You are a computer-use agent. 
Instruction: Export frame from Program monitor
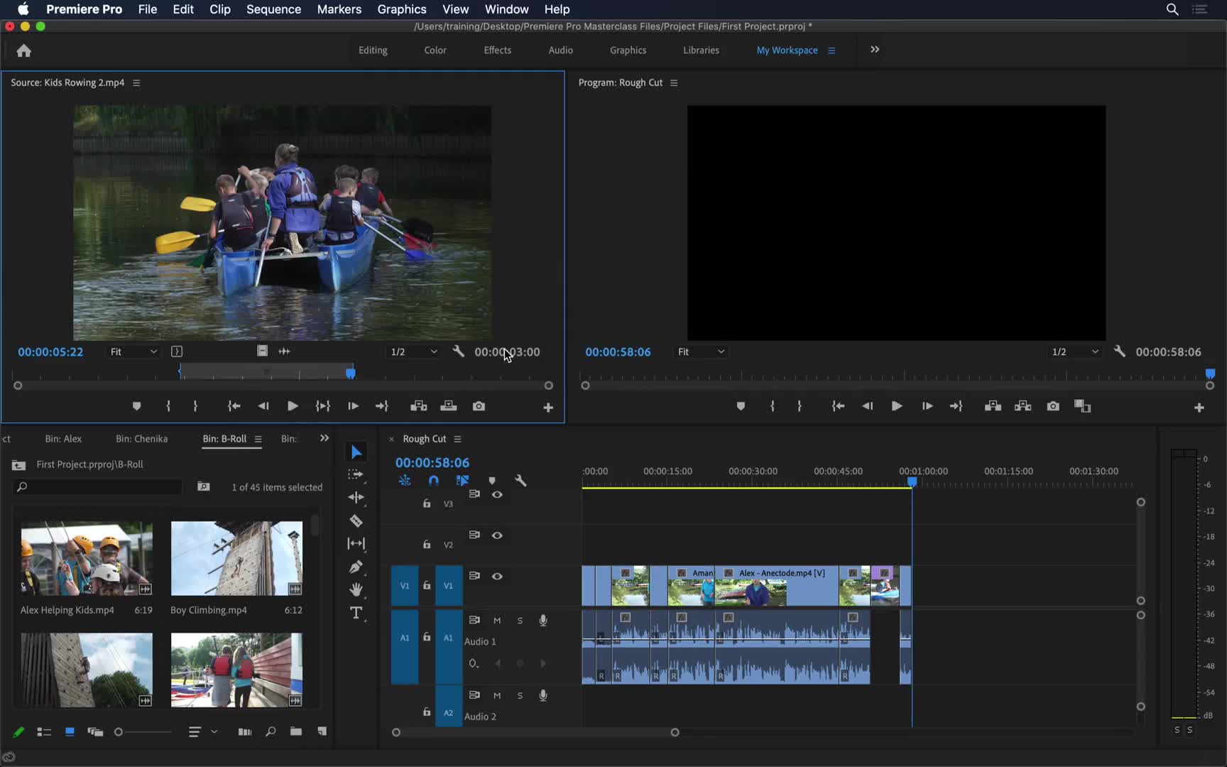(1053, 406)
